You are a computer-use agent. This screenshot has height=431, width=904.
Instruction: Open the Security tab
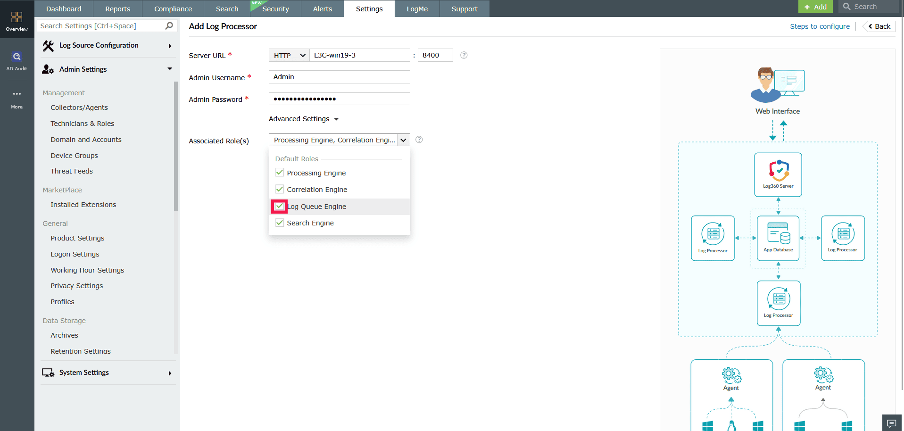276,9
